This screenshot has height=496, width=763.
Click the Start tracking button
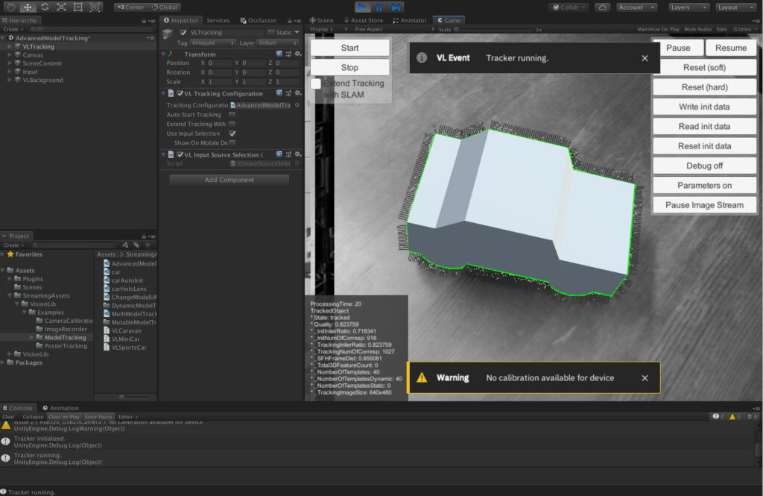(350, 48)
